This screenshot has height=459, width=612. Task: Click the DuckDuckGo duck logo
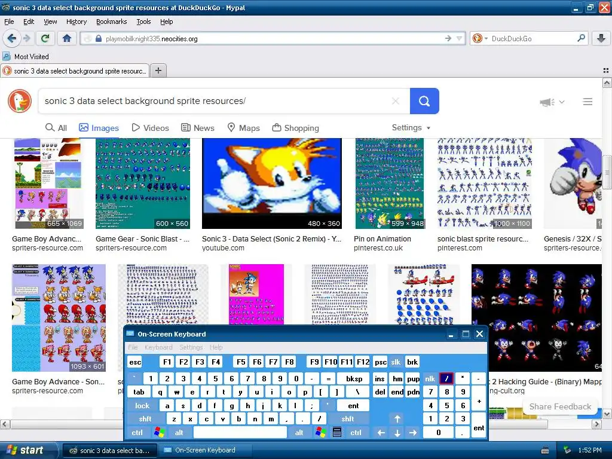tap(20, 101)
